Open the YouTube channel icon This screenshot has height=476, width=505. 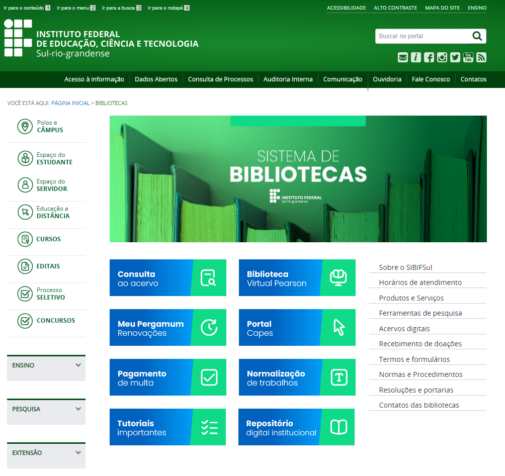pyautogui.click(x=468, y=57)
